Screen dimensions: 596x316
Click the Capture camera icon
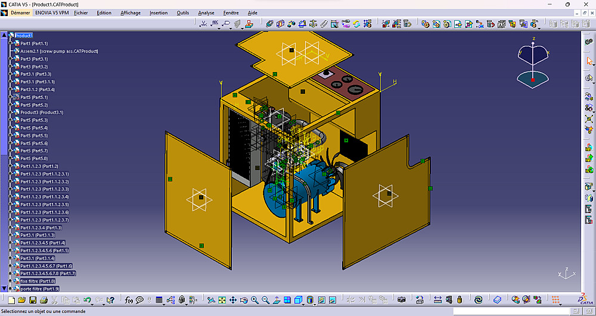pos(401,300)
